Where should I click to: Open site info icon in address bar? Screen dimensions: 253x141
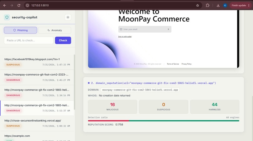pyautogui.click(x=27, y=5)
